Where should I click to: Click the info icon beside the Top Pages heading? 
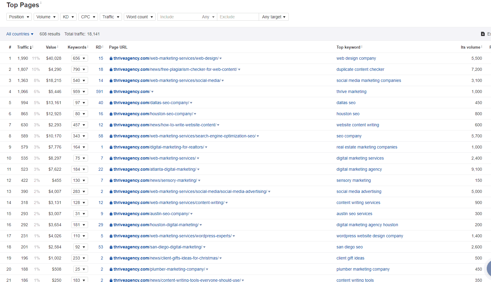tap(40, 2)
